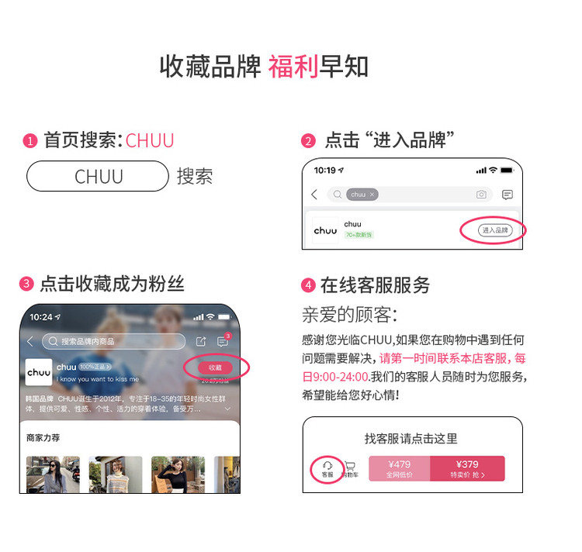Select ¥479 全网低价 button
This screenshot has width=582, height=552.
point(400,468)
